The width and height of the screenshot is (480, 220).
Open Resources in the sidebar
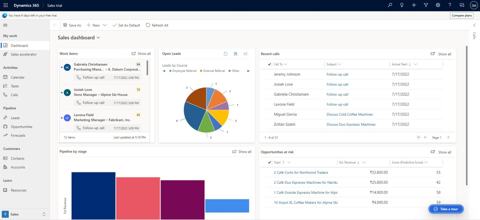[x=25, y=190]
